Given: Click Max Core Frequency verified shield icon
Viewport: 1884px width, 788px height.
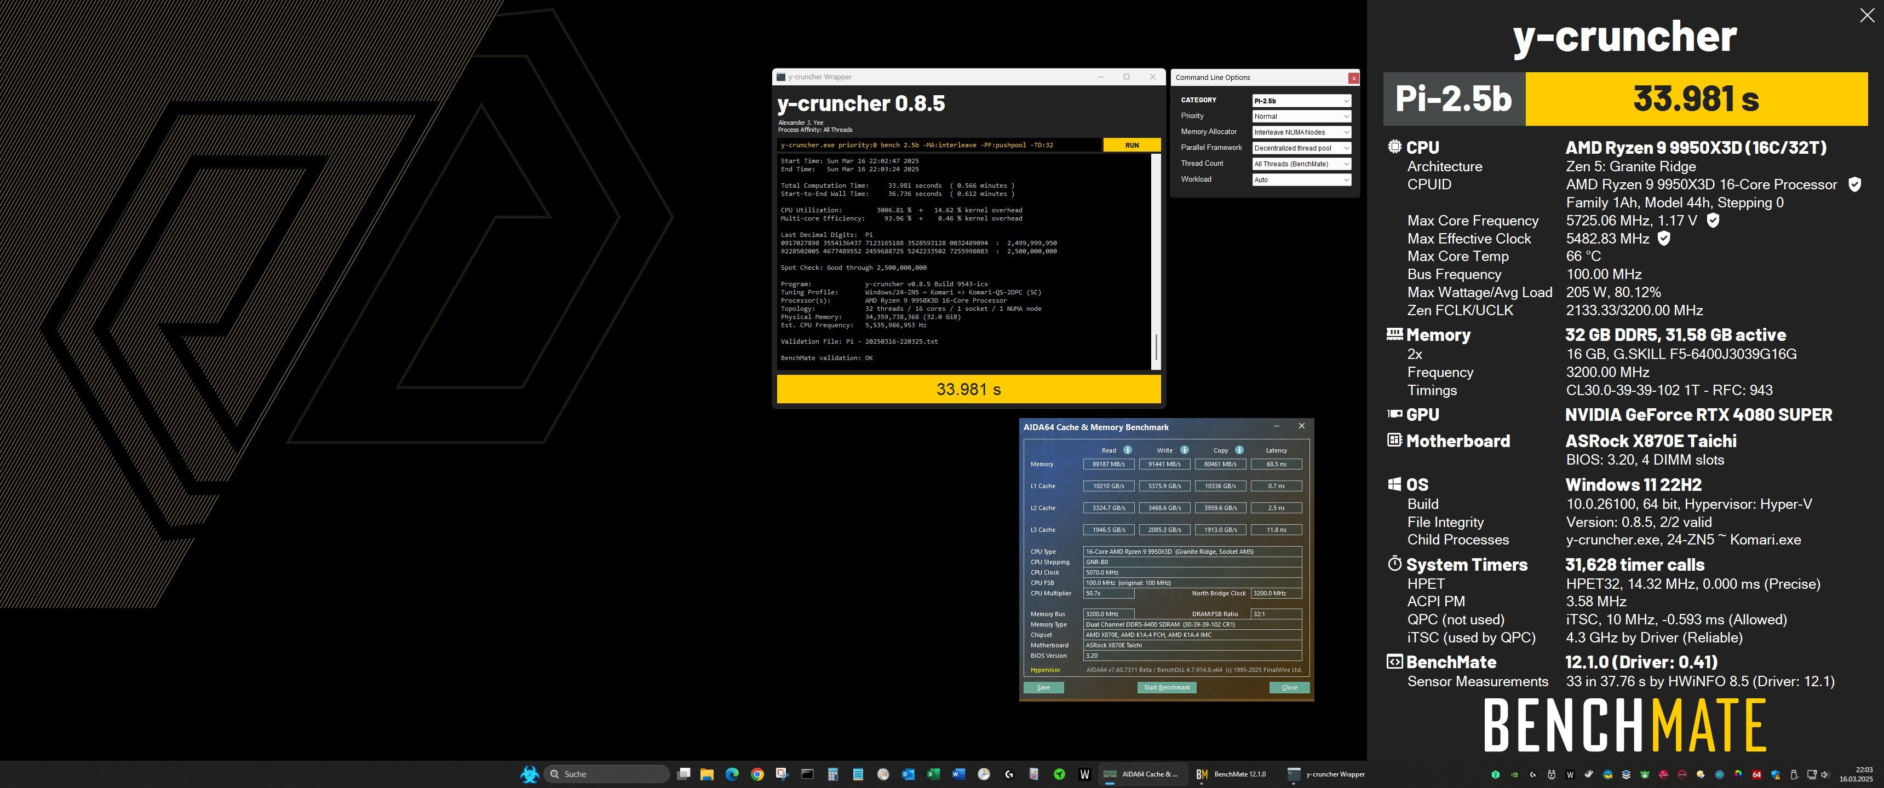Looking at the screenshot, I should pos(1713,220).
